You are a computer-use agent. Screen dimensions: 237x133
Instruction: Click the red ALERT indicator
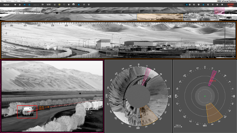pos(231,4)
